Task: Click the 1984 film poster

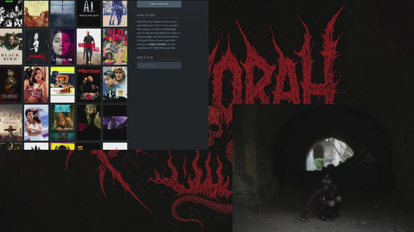Action: [62, 85]
